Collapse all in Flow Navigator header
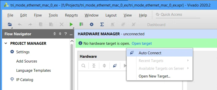The height and width of the screenshot is (90, 217). pos(55,34)
